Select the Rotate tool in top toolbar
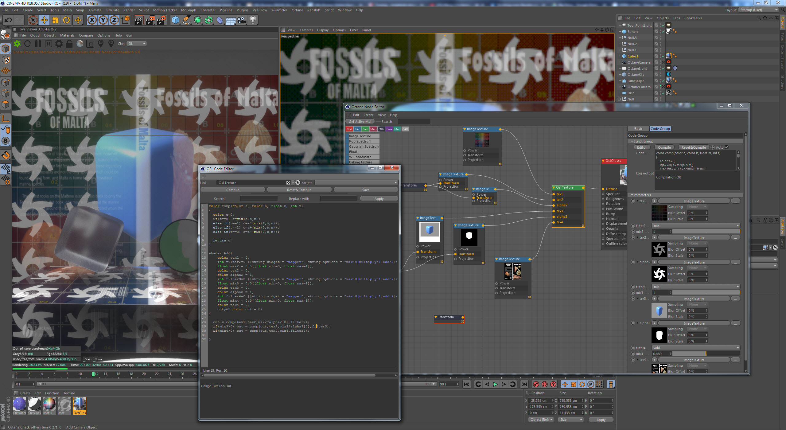 [x=66, y=20]
